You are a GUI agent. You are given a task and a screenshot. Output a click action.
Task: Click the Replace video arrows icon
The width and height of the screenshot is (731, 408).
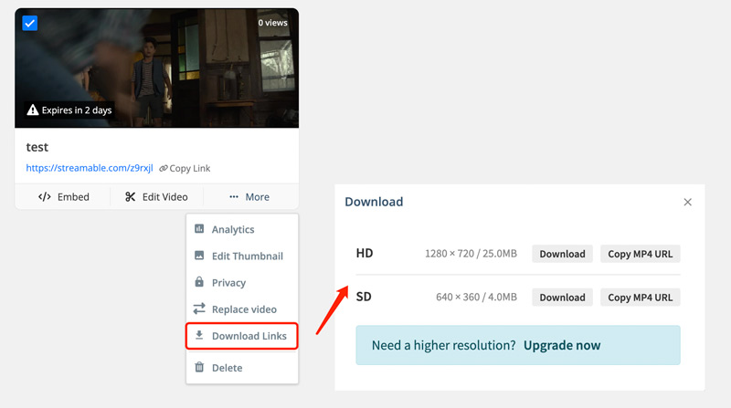[199, 309]
